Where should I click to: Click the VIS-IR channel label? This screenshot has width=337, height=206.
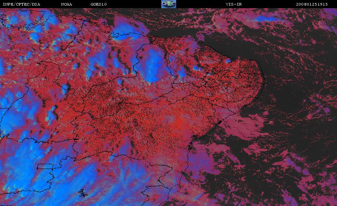point(234,4)
